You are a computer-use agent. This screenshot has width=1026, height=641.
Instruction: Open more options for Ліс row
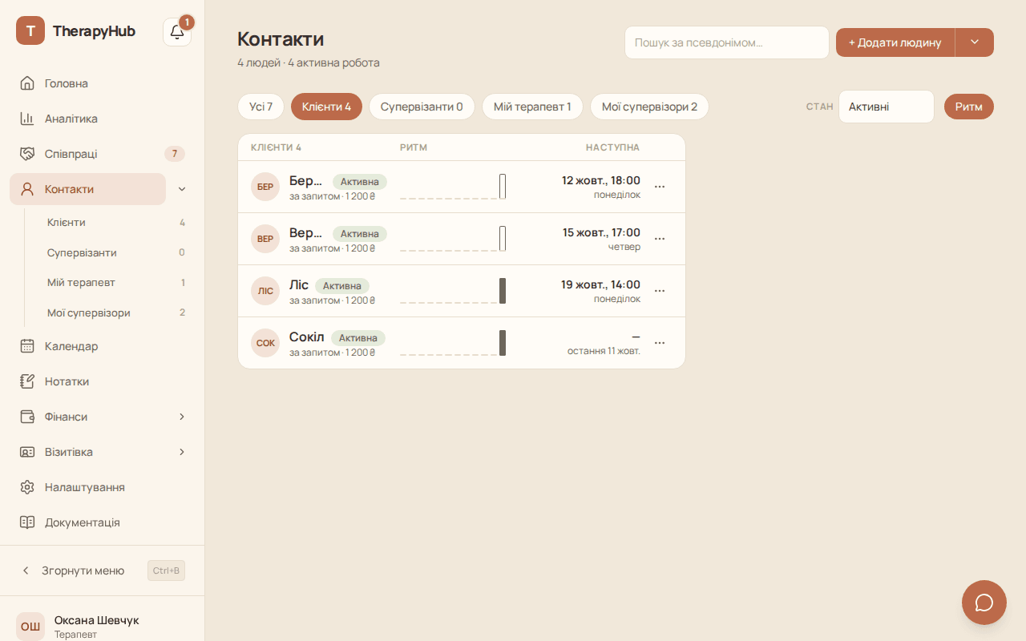[660, 291]
